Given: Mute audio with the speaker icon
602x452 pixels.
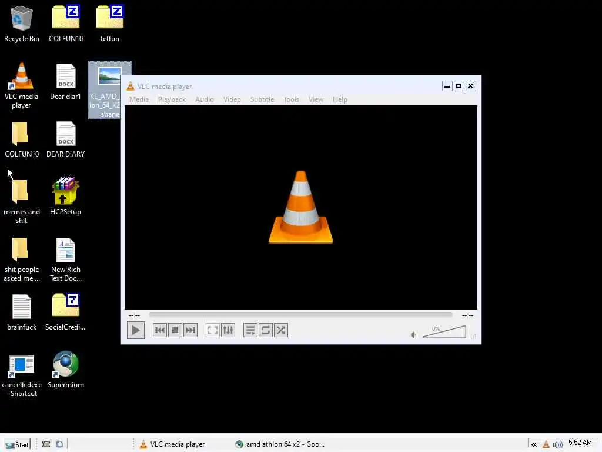Looking at the screenshot, I should [413, 335].
